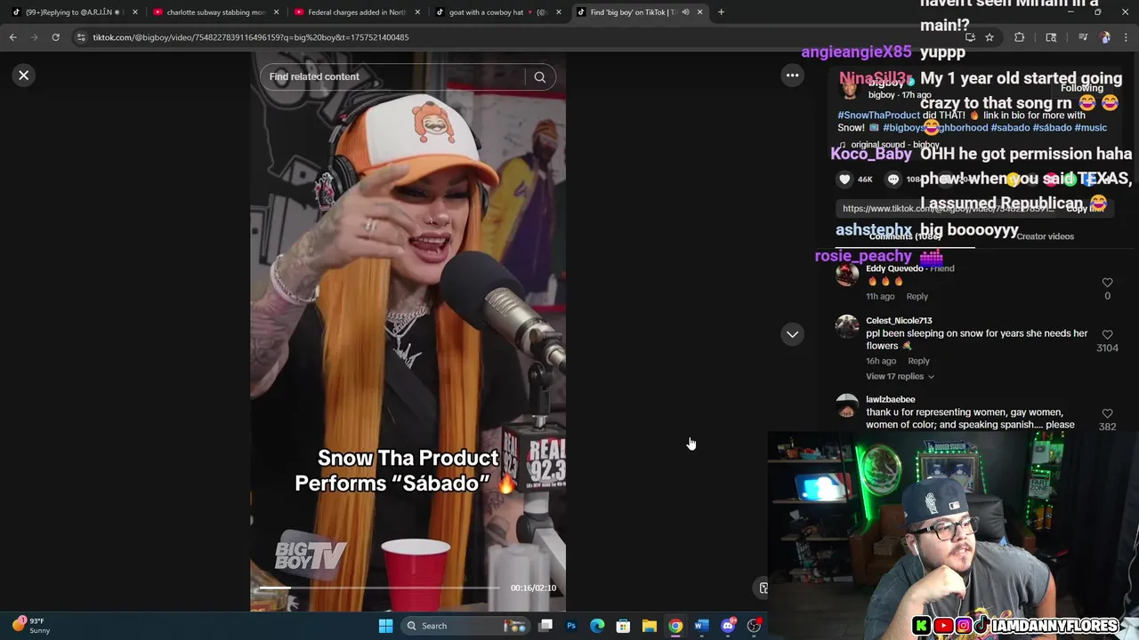Launch Photoshop from the taskbar

571,626
